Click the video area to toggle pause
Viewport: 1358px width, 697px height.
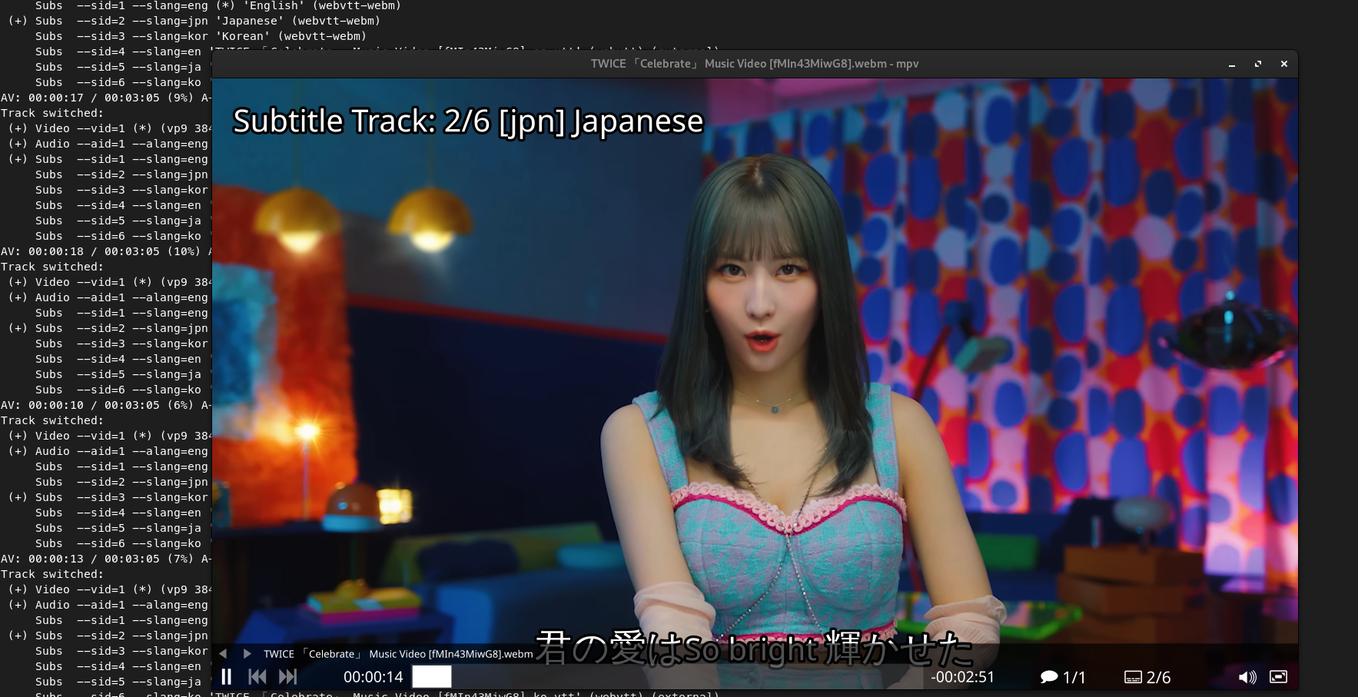(x=753, y=346)
